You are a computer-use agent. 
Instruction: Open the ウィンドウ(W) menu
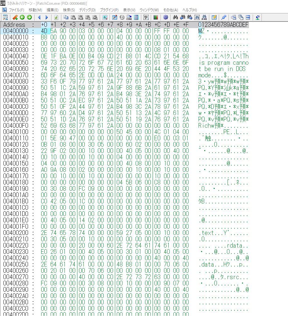149,10
